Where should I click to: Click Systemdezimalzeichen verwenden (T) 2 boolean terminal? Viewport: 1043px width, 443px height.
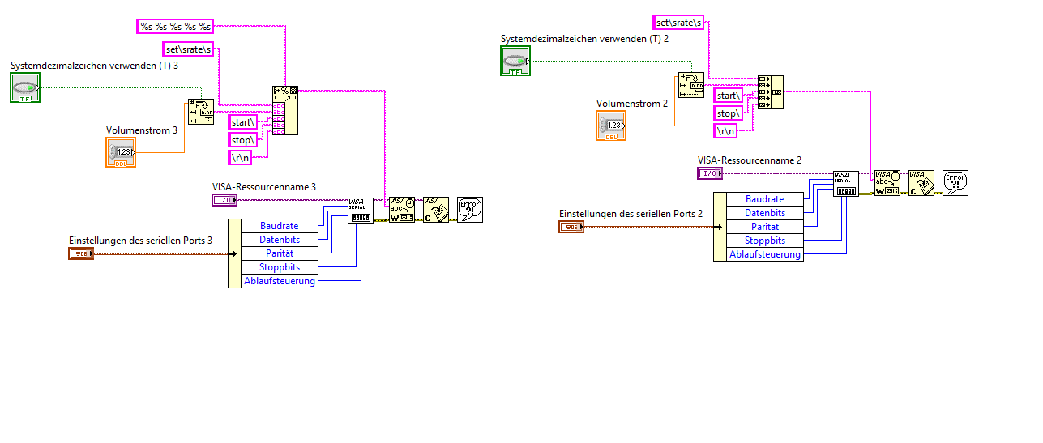[x=515, y=61]
